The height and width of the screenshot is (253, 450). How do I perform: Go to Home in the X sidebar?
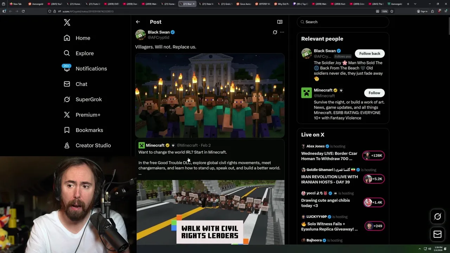[77, 38]
